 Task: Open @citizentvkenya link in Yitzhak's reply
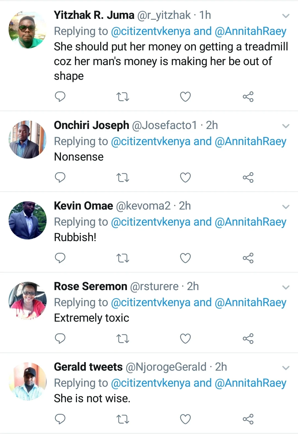(x=151, y=31)
